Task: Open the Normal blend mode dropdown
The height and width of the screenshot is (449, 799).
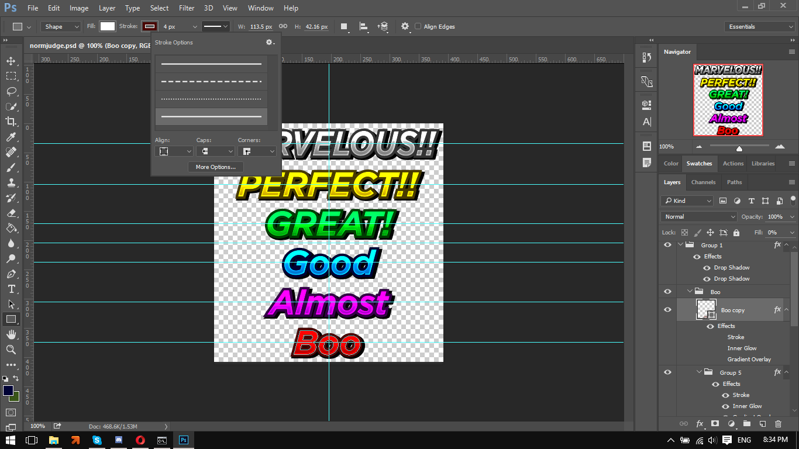Action: pos(699,216)
